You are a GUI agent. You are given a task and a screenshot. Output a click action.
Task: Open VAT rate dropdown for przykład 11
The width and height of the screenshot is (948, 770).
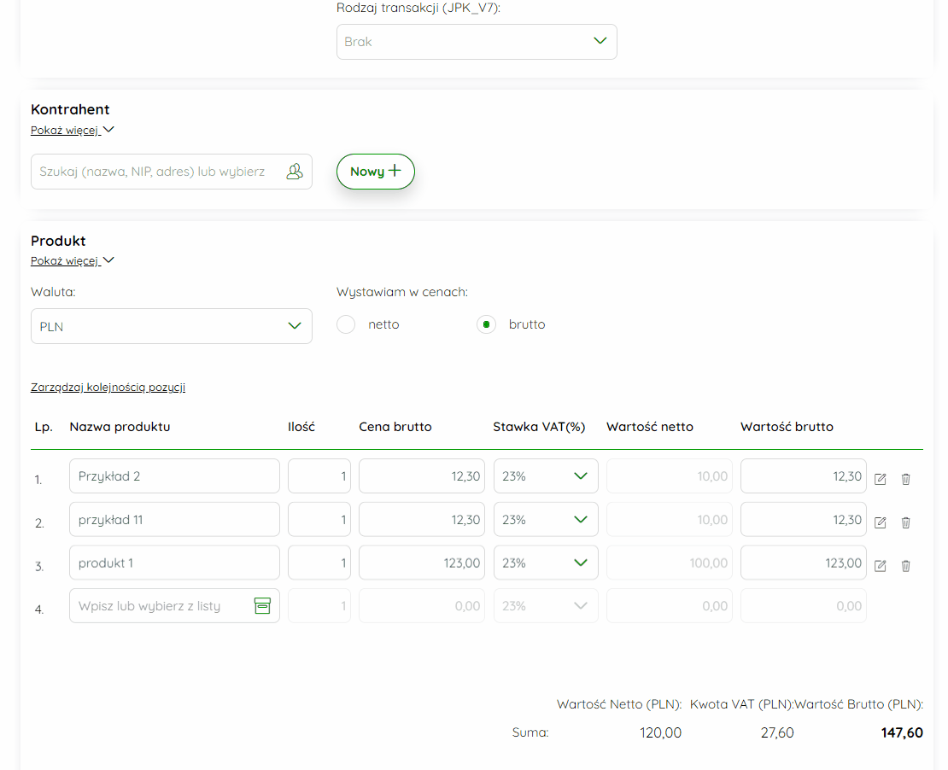(546, 520)
